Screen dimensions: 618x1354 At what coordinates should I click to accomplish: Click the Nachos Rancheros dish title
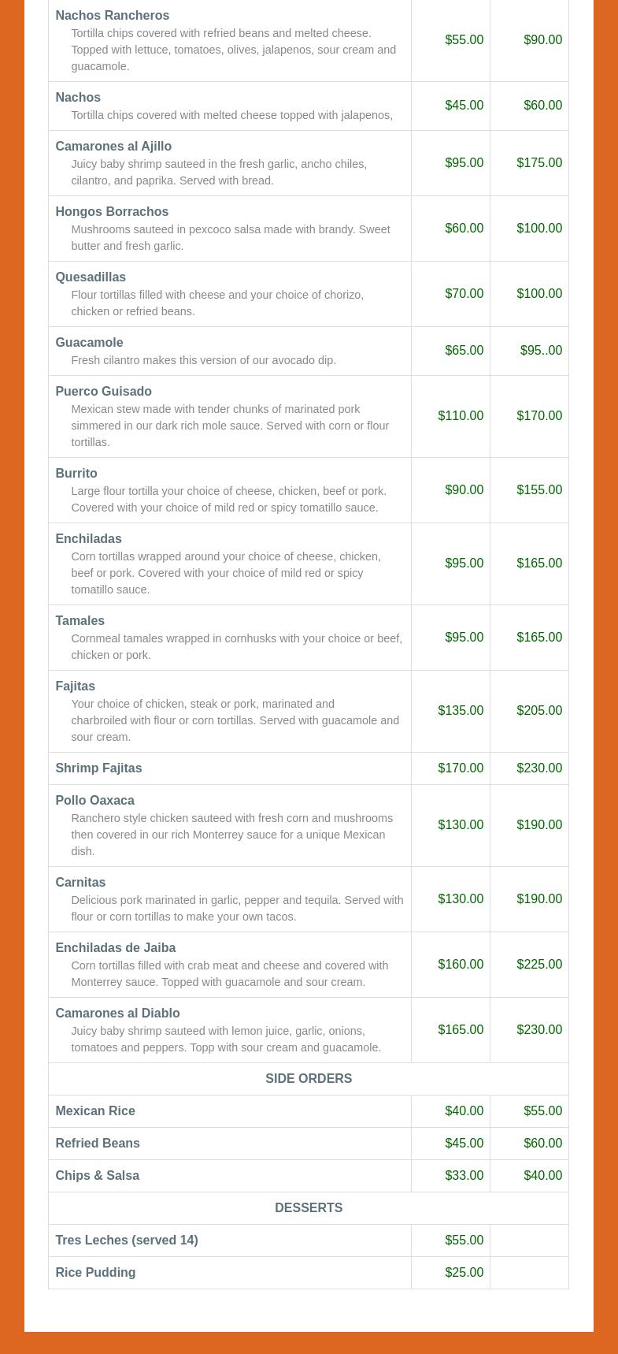pos(112,16)
